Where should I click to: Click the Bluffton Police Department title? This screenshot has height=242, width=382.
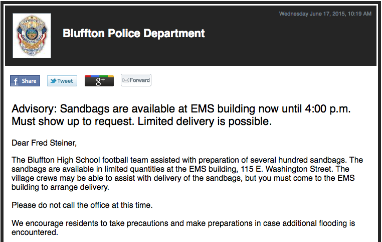tap(134, 34)
